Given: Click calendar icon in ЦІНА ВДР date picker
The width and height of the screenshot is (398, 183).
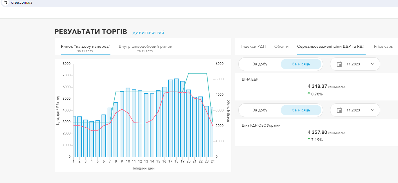Looking at the screenshot, I should 339,64.
